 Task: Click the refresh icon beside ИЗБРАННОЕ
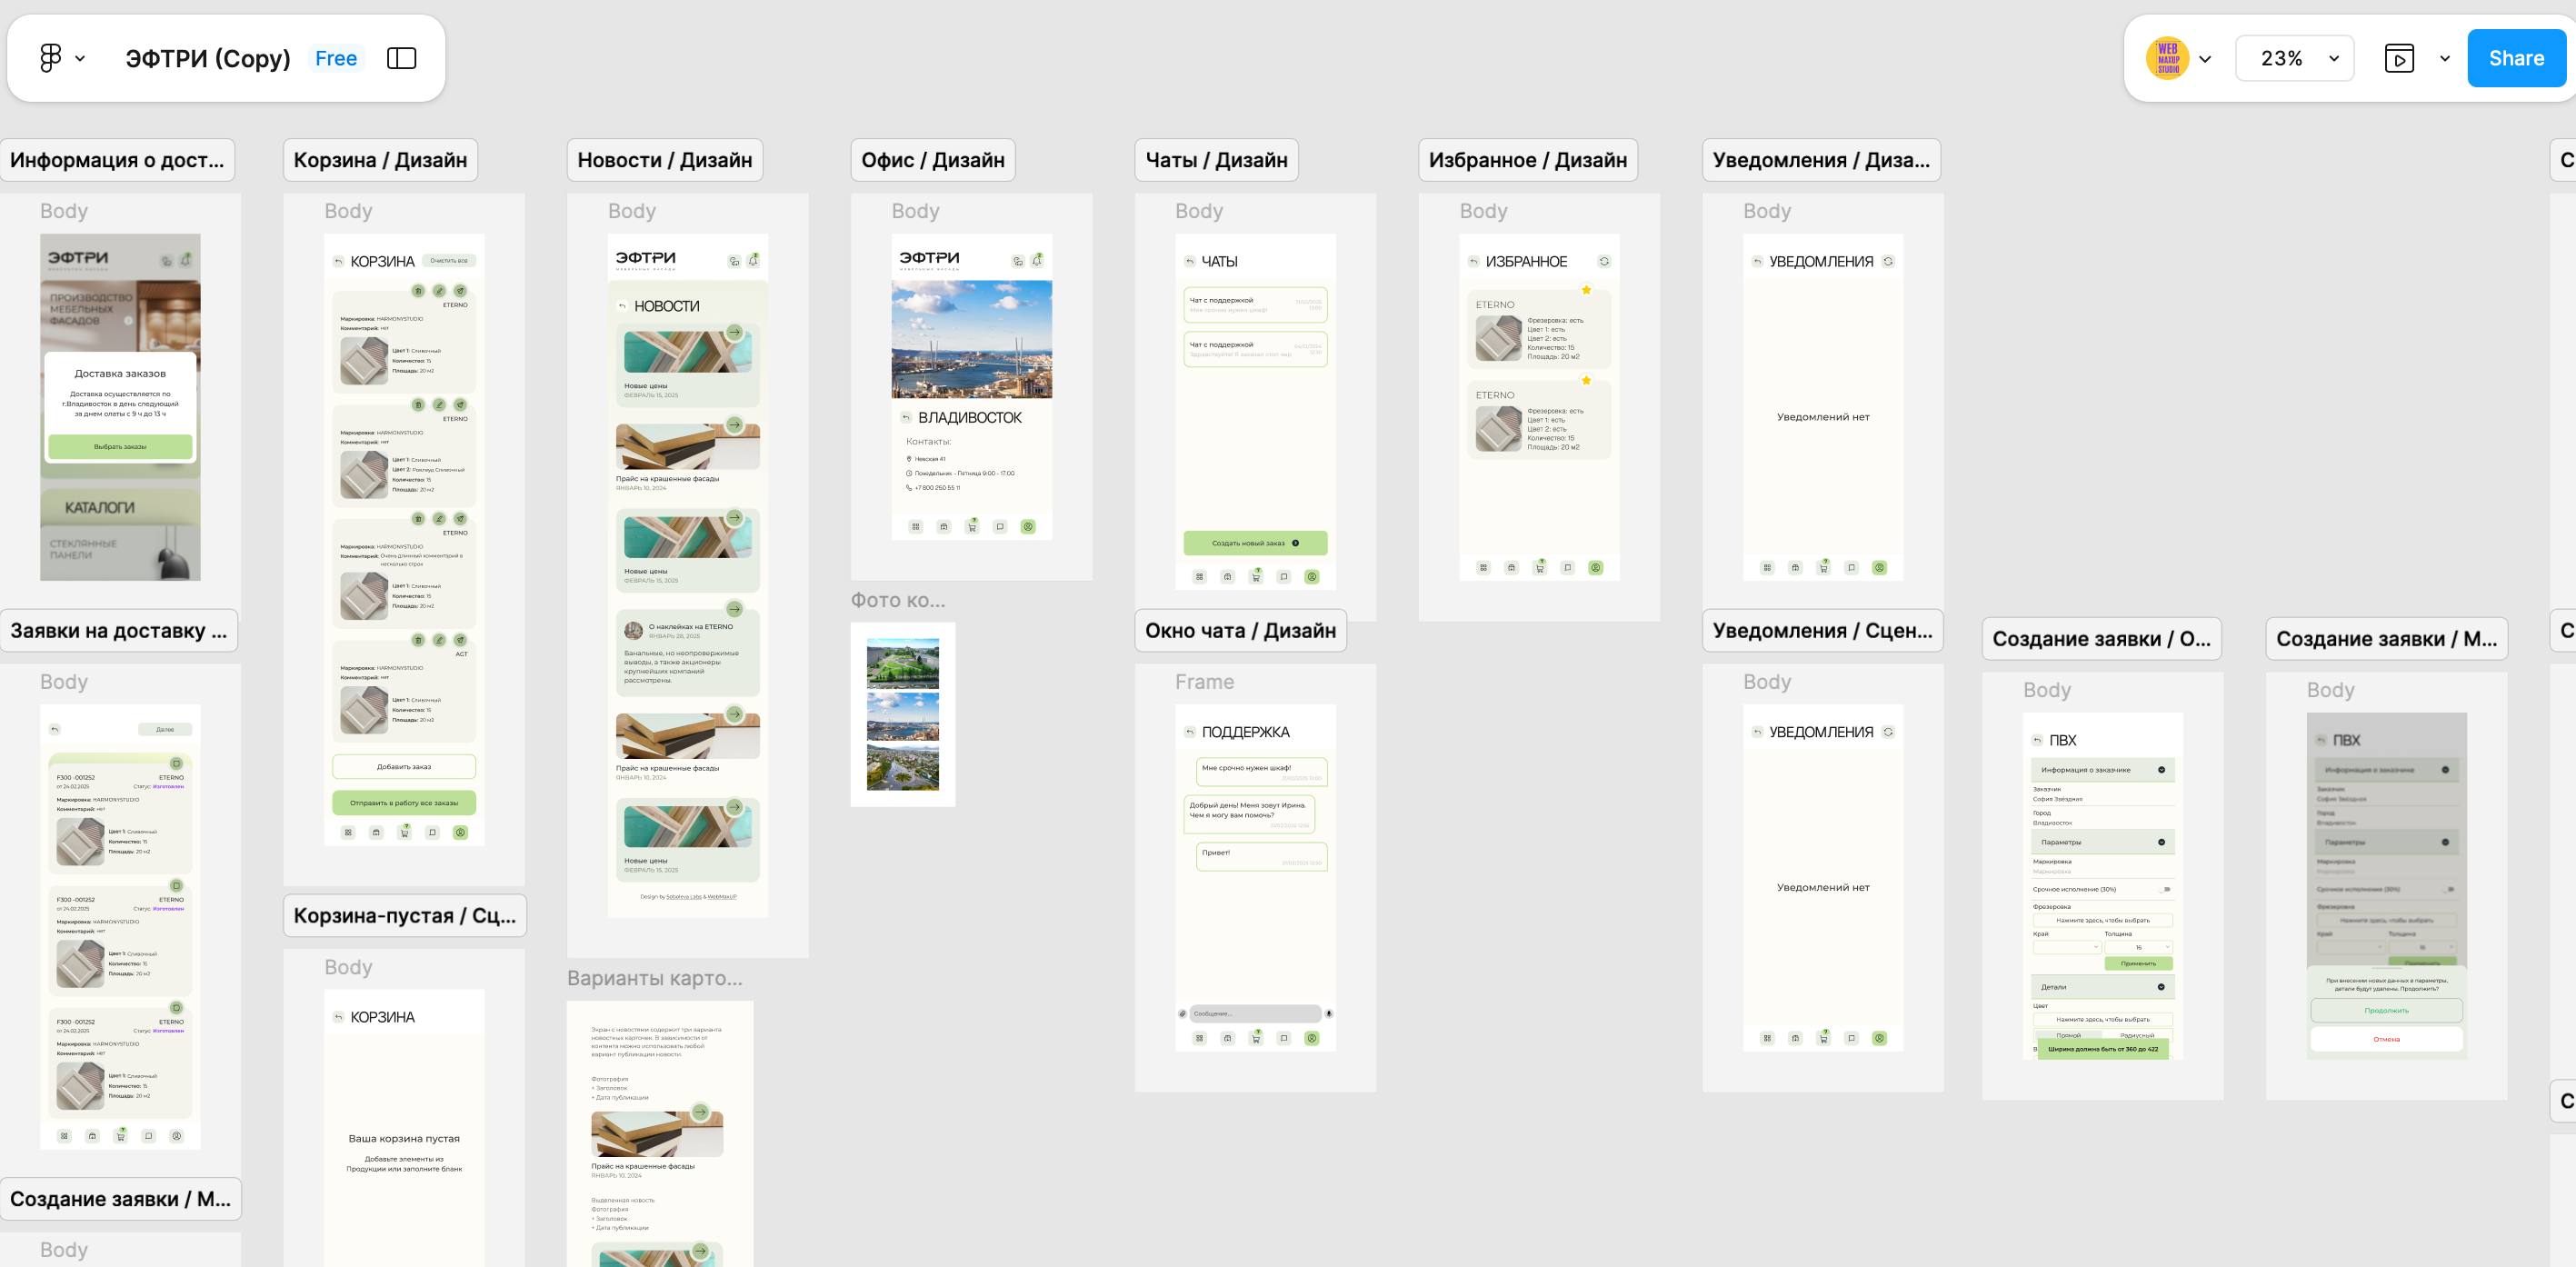(x=1604, y=262)
